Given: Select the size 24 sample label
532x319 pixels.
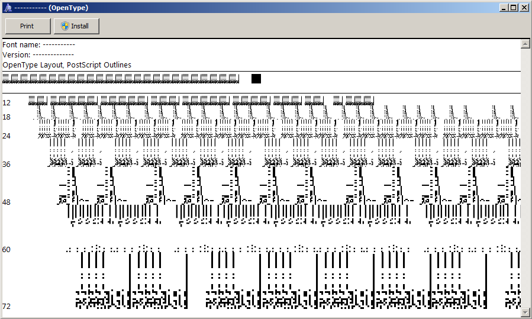Looking at the screenshot, I should (7, 136).
